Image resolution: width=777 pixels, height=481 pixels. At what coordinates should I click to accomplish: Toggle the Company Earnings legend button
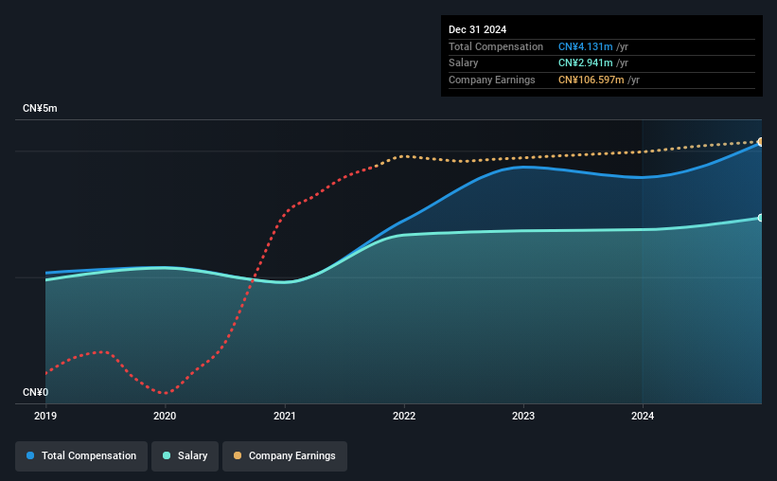pos(285,456)
